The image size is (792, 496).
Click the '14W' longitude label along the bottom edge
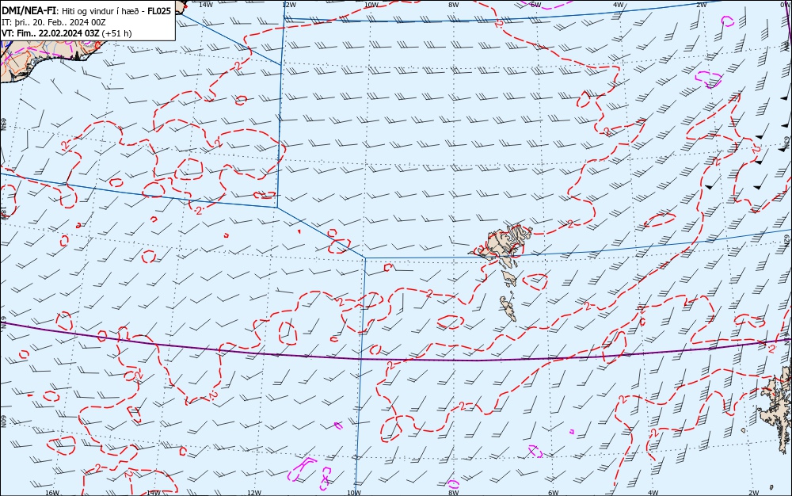point(154,493)
